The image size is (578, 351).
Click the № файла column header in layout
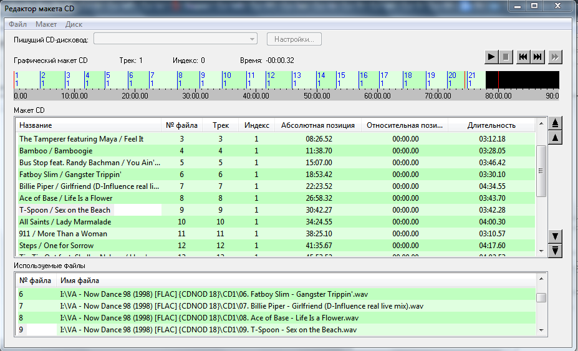(181, 125)
